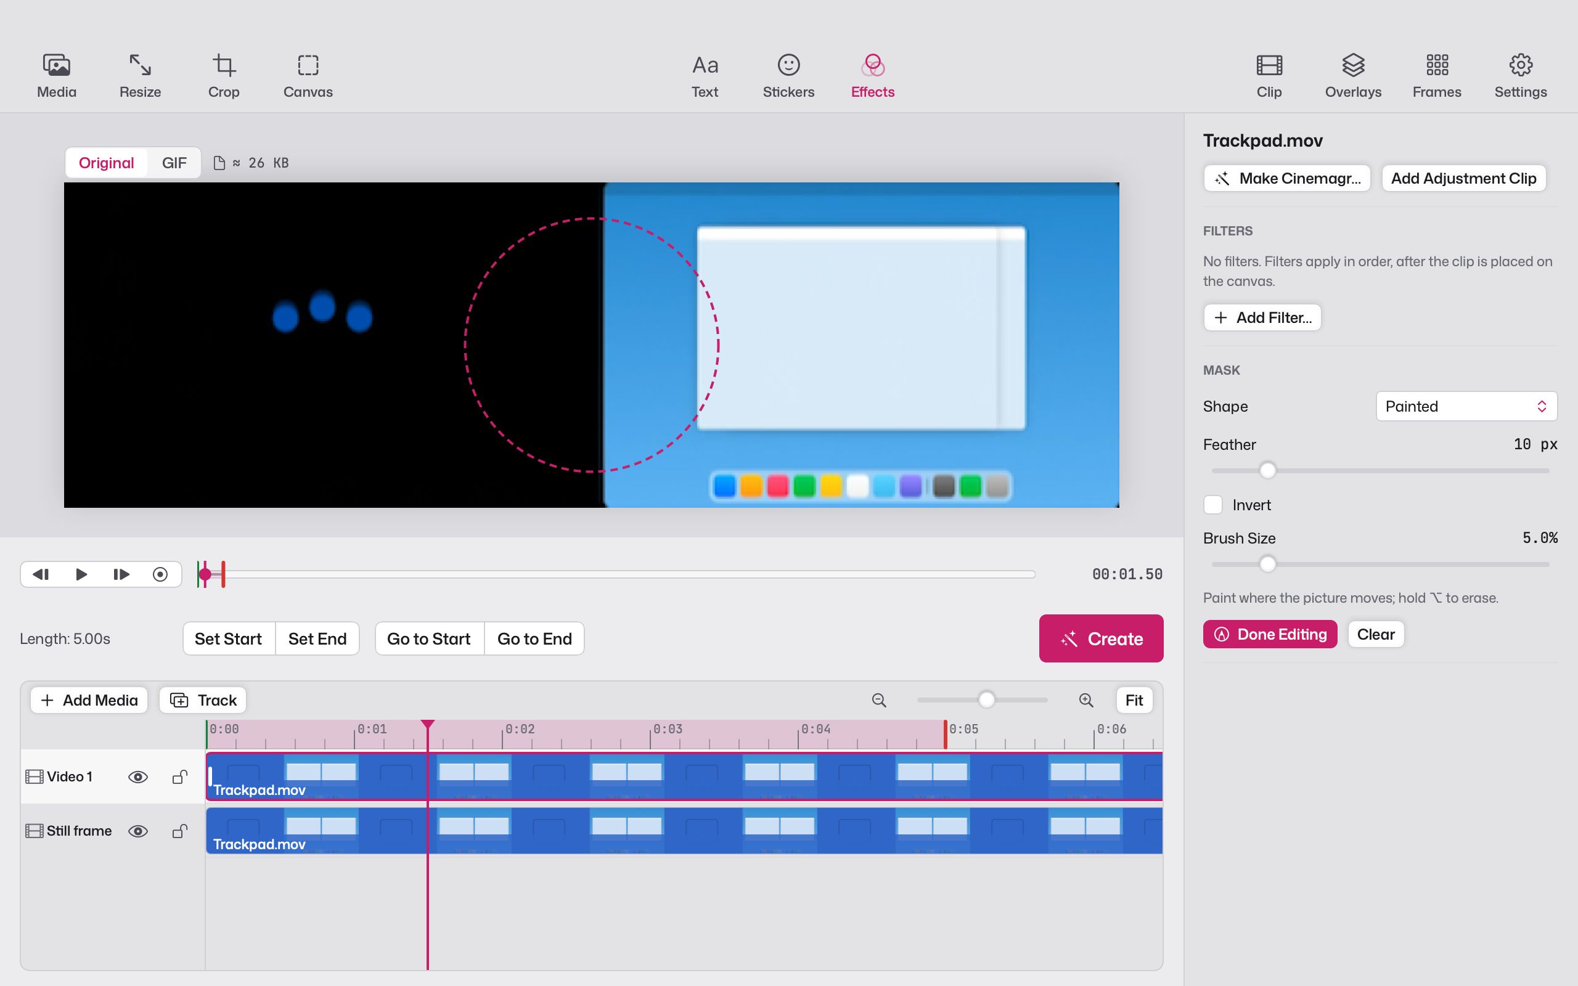Select the Crop tool
Image resolution: width=1578 pixels, height=986 pixels.
click(224, 76)
